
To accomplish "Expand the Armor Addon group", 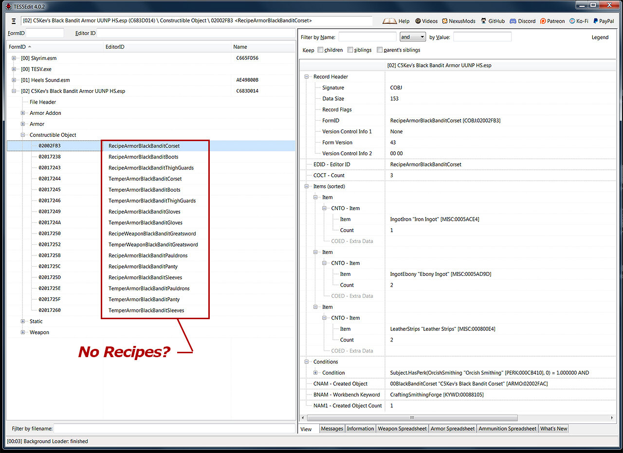I will click(x=23, y=113).
